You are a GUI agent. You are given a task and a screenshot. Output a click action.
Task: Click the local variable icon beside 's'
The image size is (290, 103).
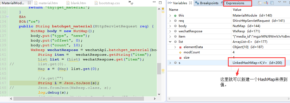point(175,63)
